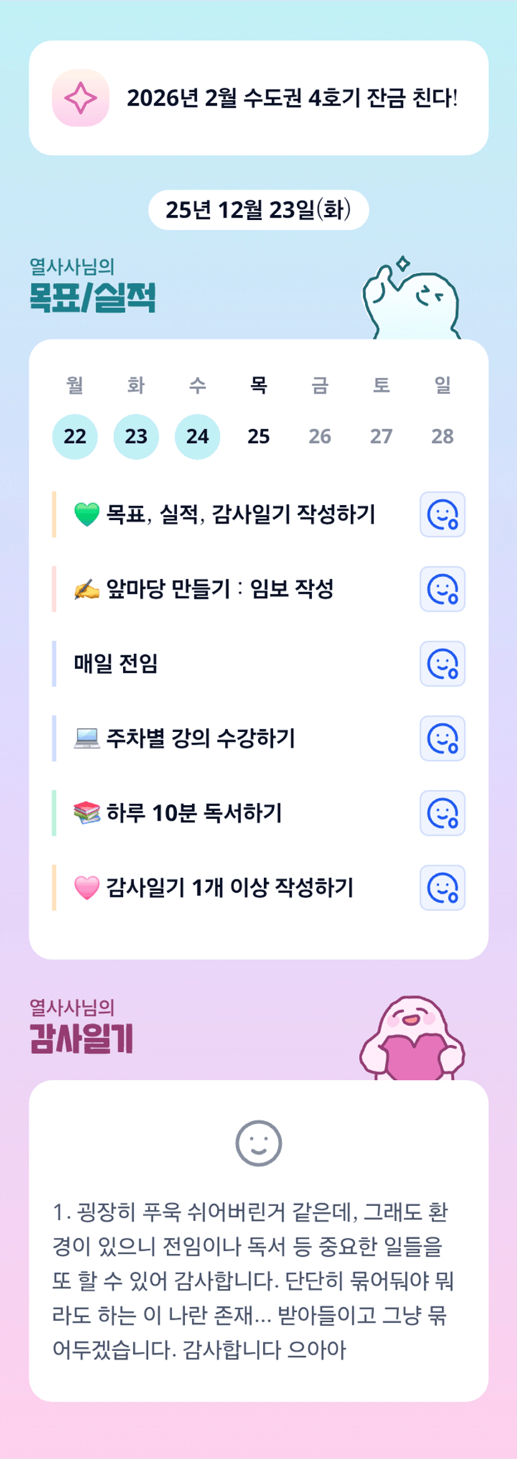This screenshot has height=1459, width=517.
Task: Select Thursday the 25th date
Action: (x=258, y=436)
